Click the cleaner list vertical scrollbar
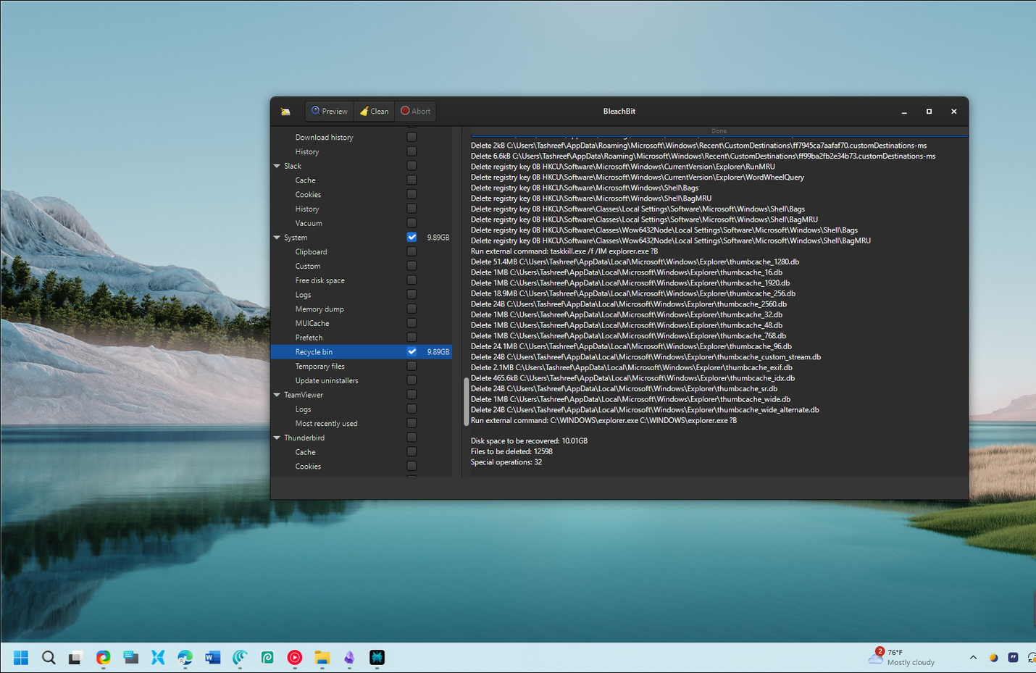 [x=466, y=402]
